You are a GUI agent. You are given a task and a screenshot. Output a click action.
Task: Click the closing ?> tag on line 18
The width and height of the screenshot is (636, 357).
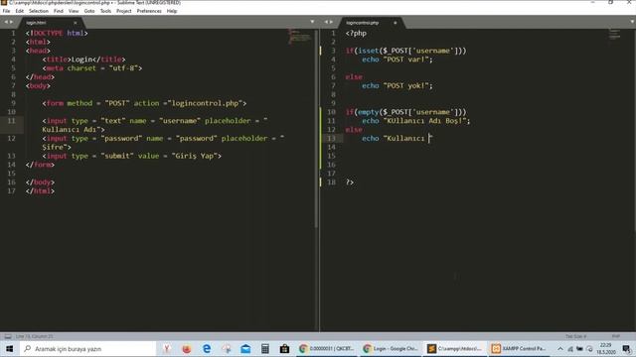(x=350, y=182)
